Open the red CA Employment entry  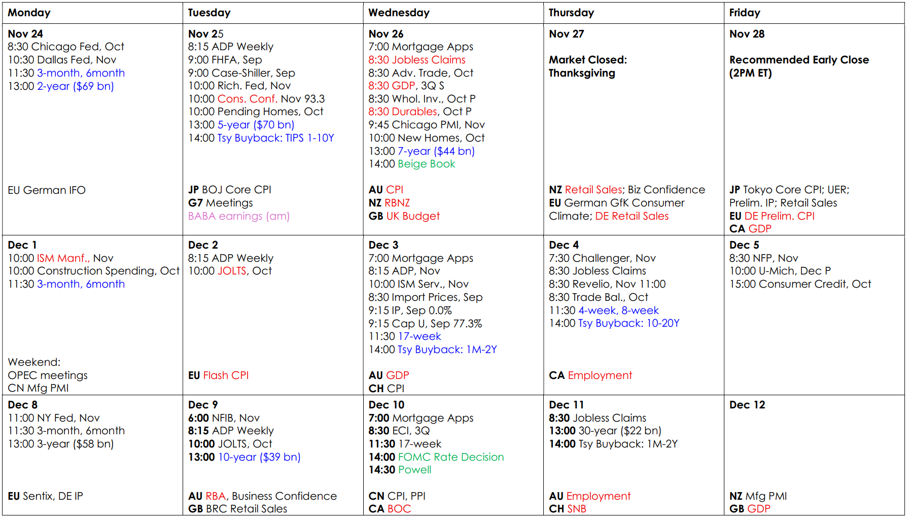(x=600, y=375)
